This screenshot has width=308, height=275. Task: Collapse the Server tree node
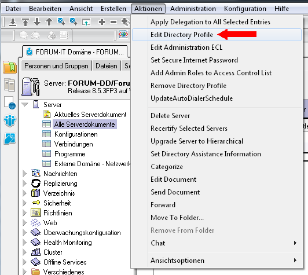[25, 104]
